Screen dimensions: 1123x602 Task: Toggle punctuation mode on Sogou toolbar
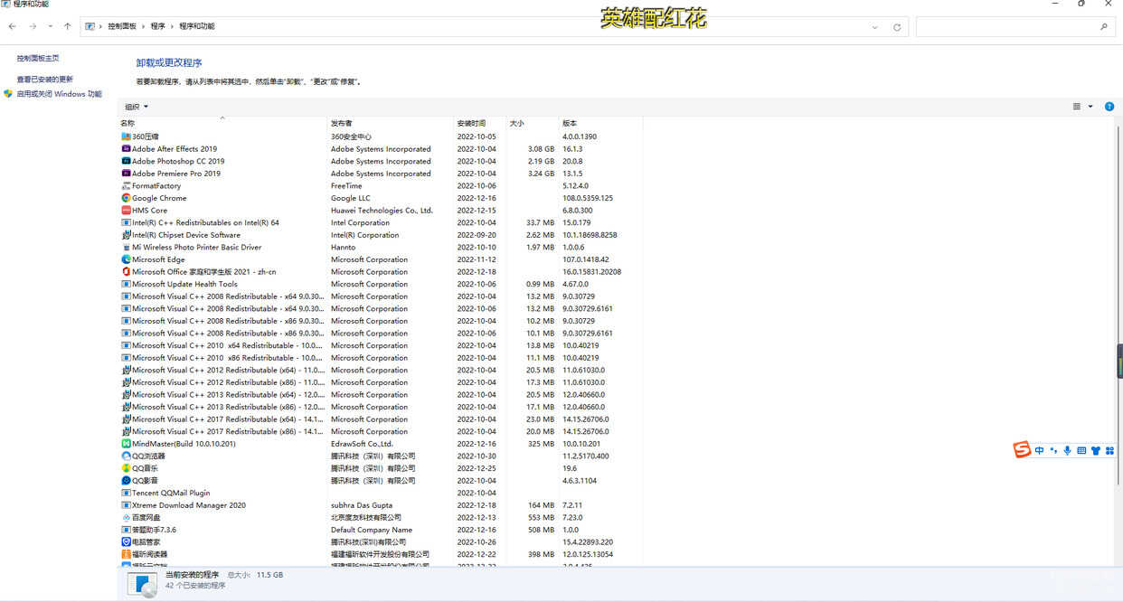[x=1053, y=450]
